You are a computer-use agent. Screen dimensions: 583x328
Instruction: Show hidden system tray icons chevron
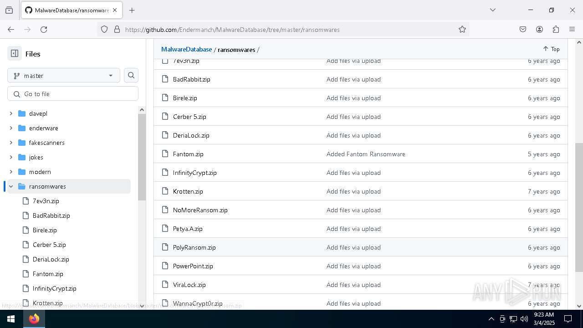coord(491,319)
